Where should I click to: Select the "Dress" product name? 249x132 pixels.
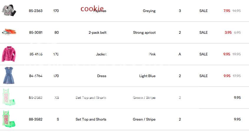pos(102,76)
